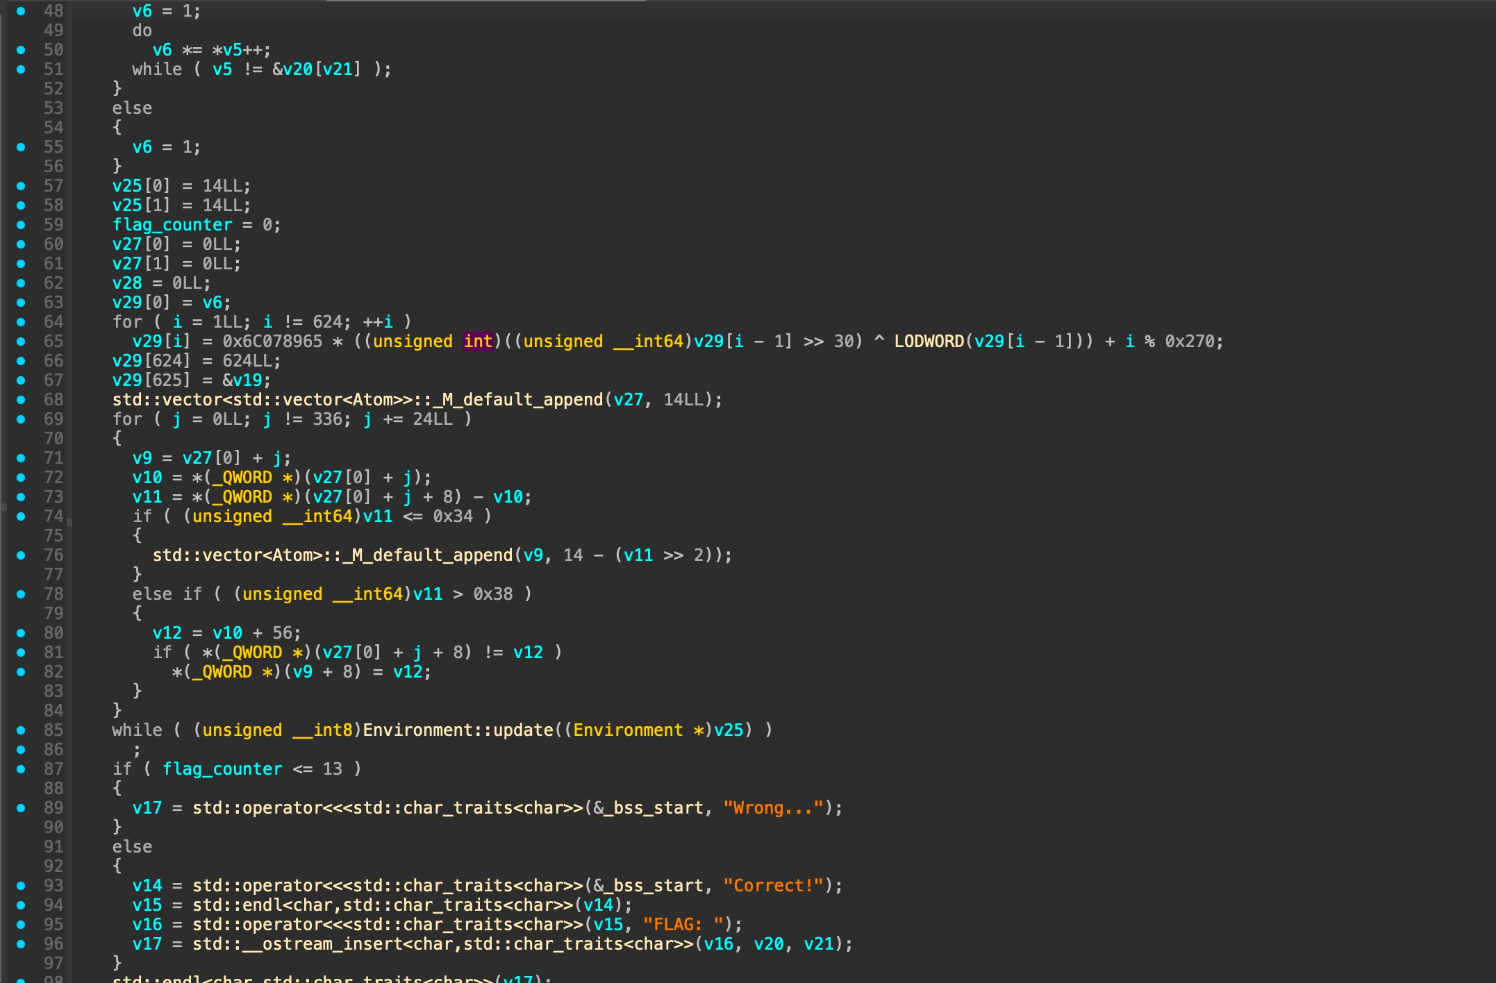Click &_bss_start on line 89
The height and width of the screenshot is (983, 1496).
648,808
